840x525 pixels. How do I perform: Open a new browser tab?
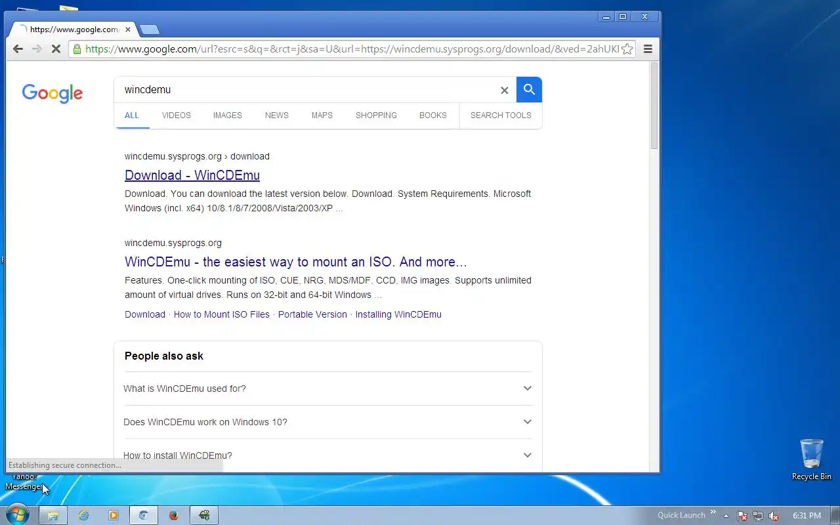tap(150, 30)
